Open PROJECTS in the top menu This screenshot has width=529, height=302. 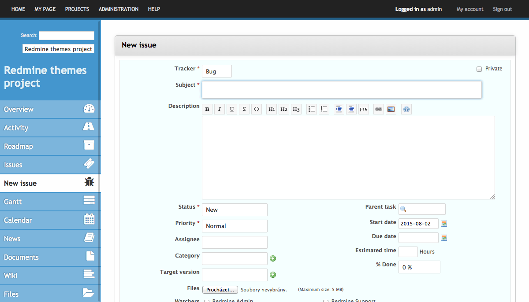pos(77,9)
